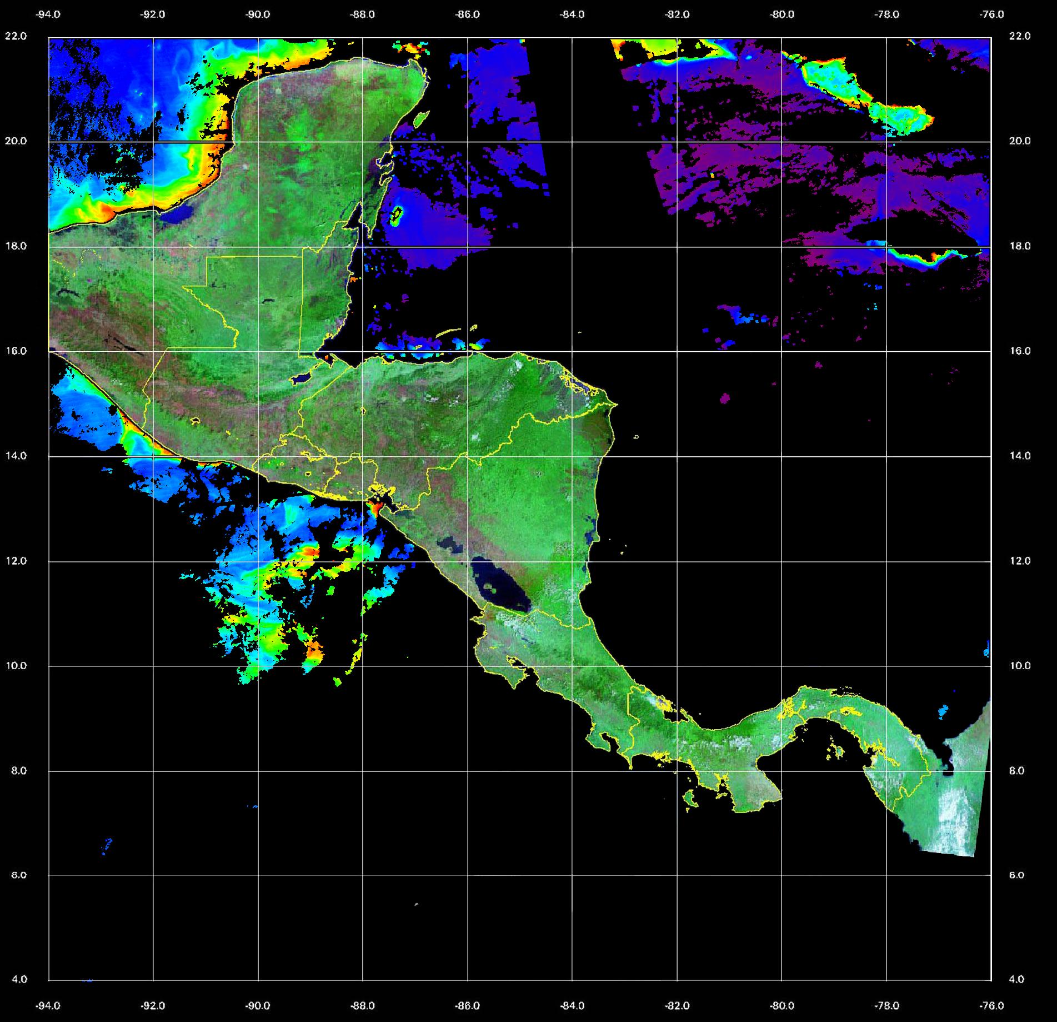The height and width of the screenshot is (1022, 1057).
Task: Click Cozumel island off Yucatan's east coast
Action: 421,118
